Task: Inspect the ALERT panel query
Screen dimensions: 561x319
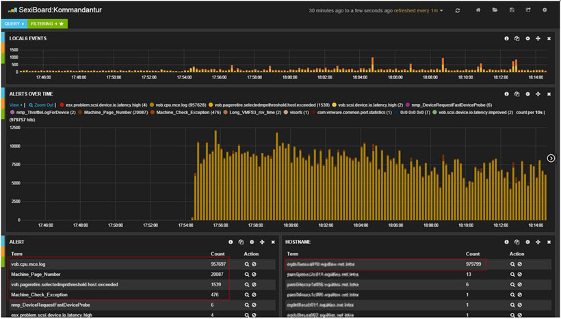Action: click(x=241, y=242)
